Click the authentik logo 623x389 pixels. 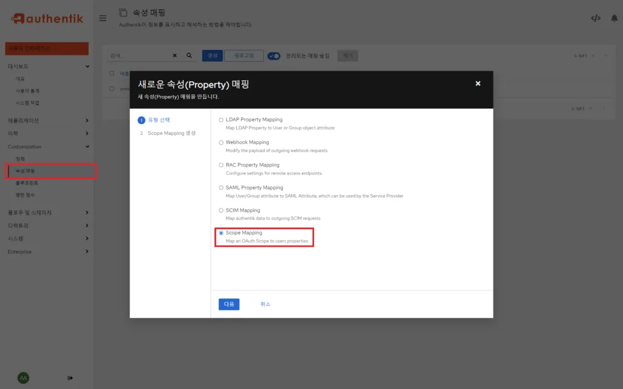tap(47, 18)
